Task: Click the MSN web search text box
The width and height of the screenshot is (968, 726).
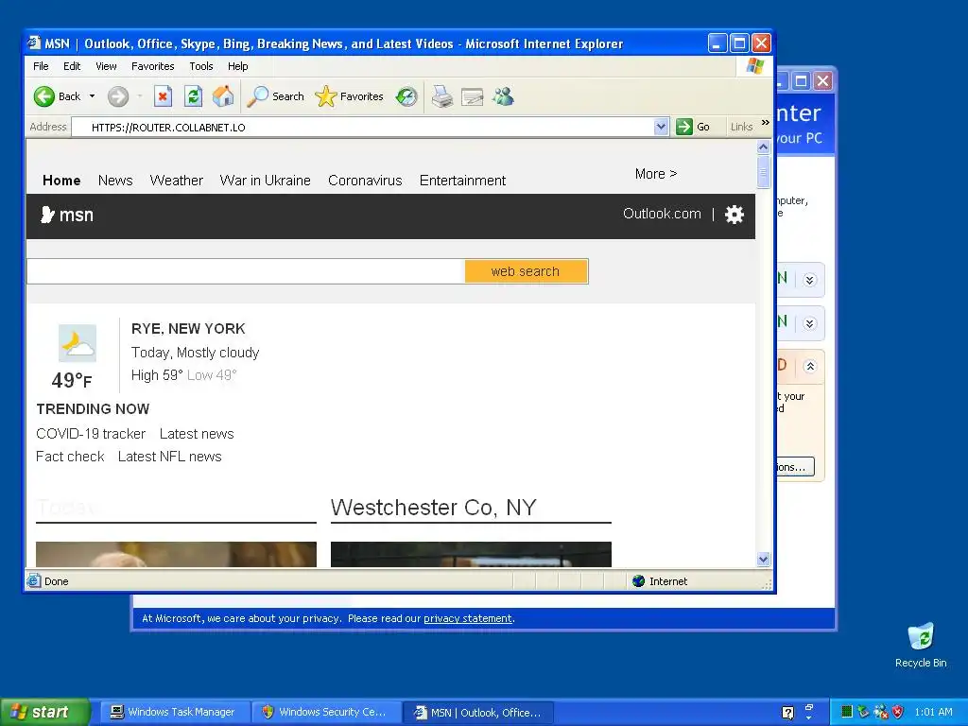Action: tap(246, 271)
